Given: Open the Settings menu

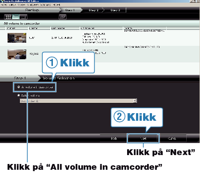Looking at the screenshot, I should 45,5.
